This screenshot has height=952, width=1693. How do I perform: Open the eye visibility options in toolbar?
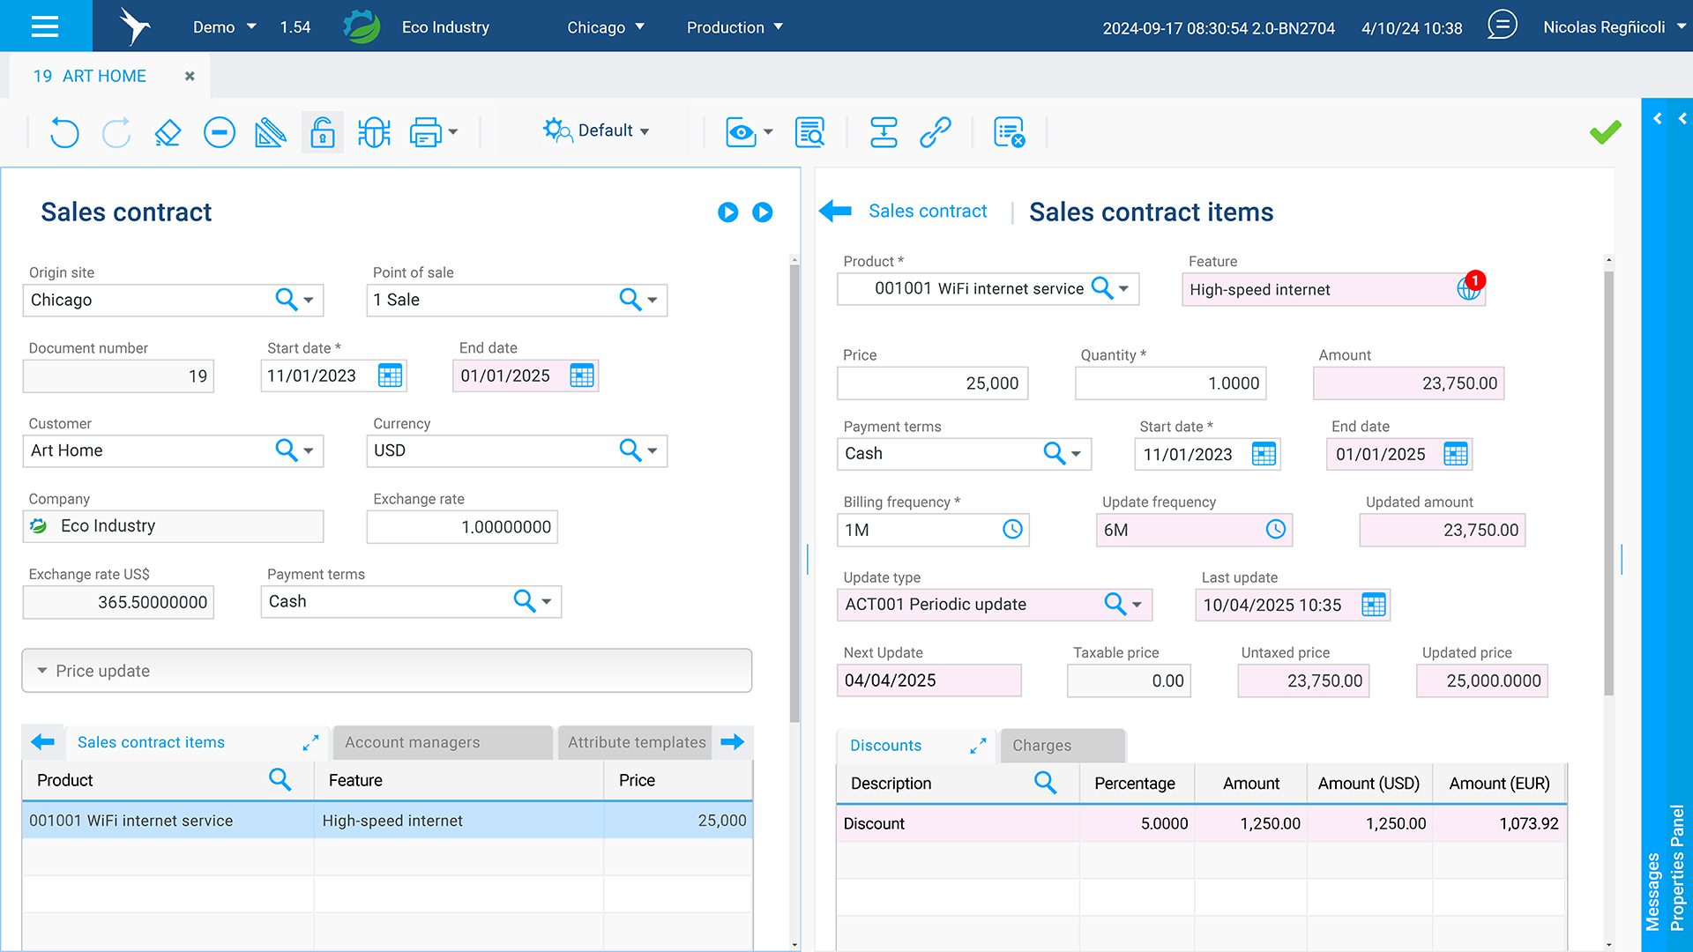(748, 132)
